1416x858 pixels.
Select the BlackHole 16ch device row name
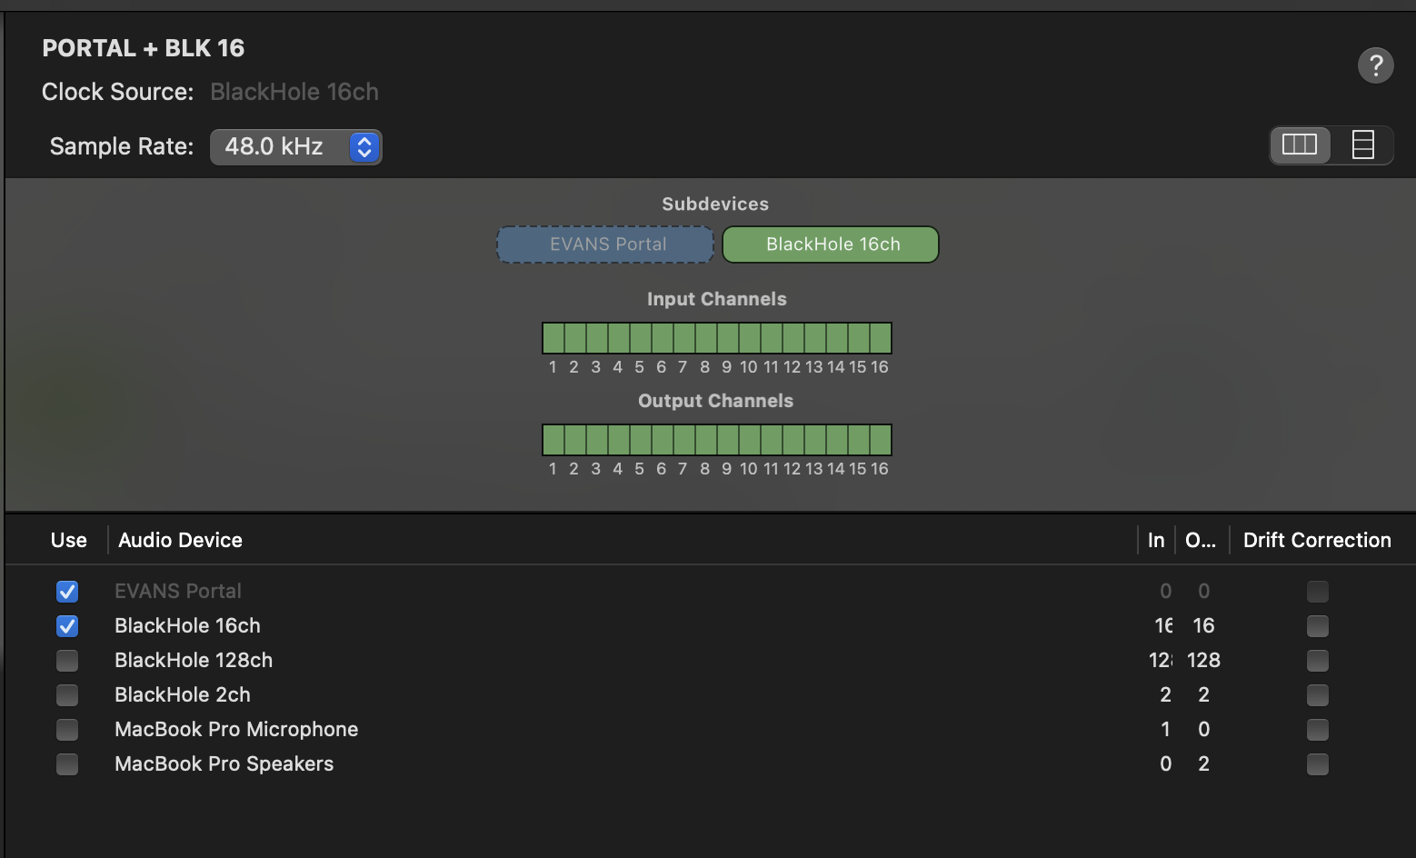click(x=187, y=625)
